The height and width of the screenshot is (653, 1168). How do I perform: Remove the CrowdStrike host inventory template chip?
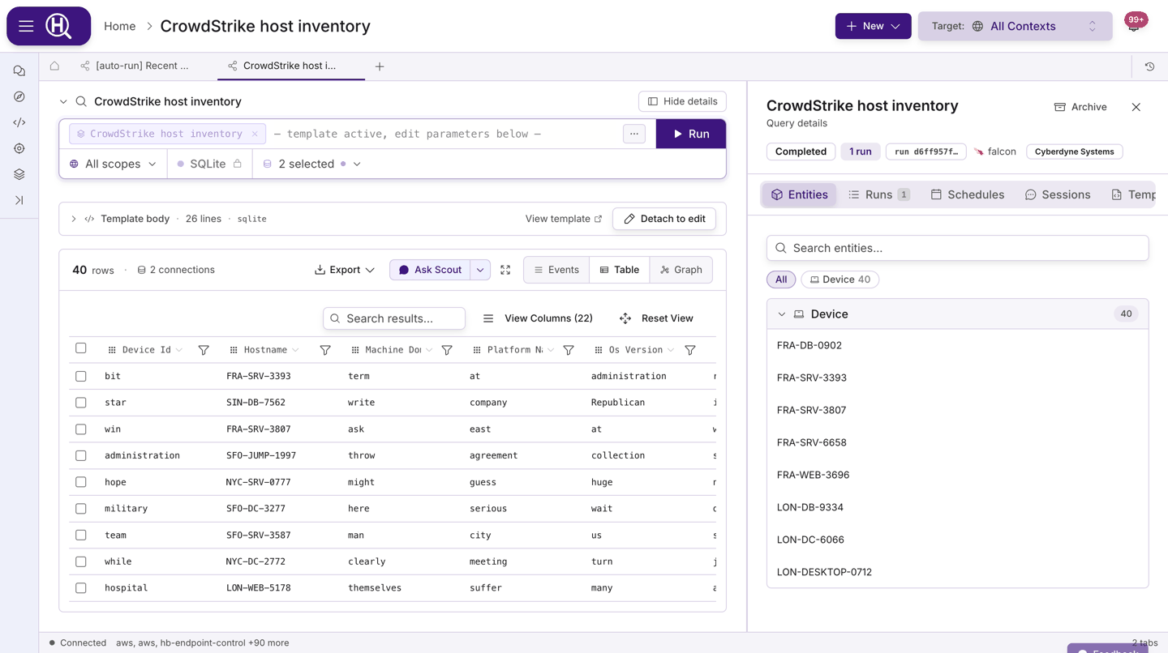coord(255,134)
